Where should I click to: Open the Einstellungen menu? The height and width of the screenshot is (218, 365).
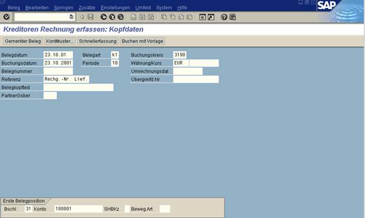coord(115,7)
